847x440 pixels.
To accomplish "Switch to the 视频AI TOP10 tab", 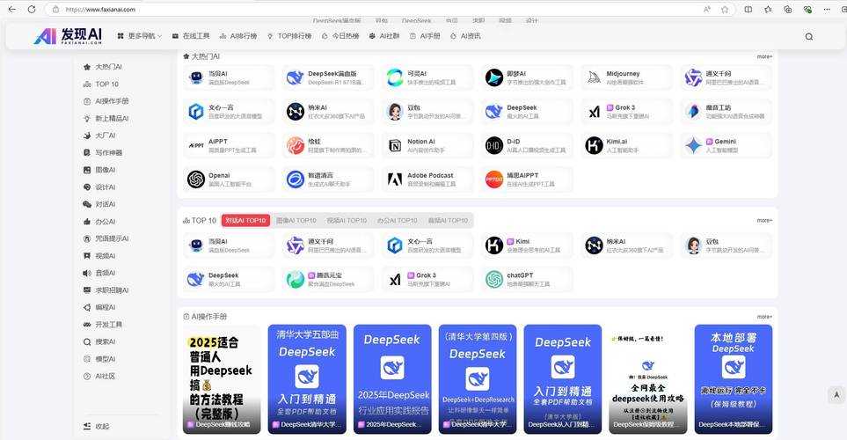I will [347, 221].
